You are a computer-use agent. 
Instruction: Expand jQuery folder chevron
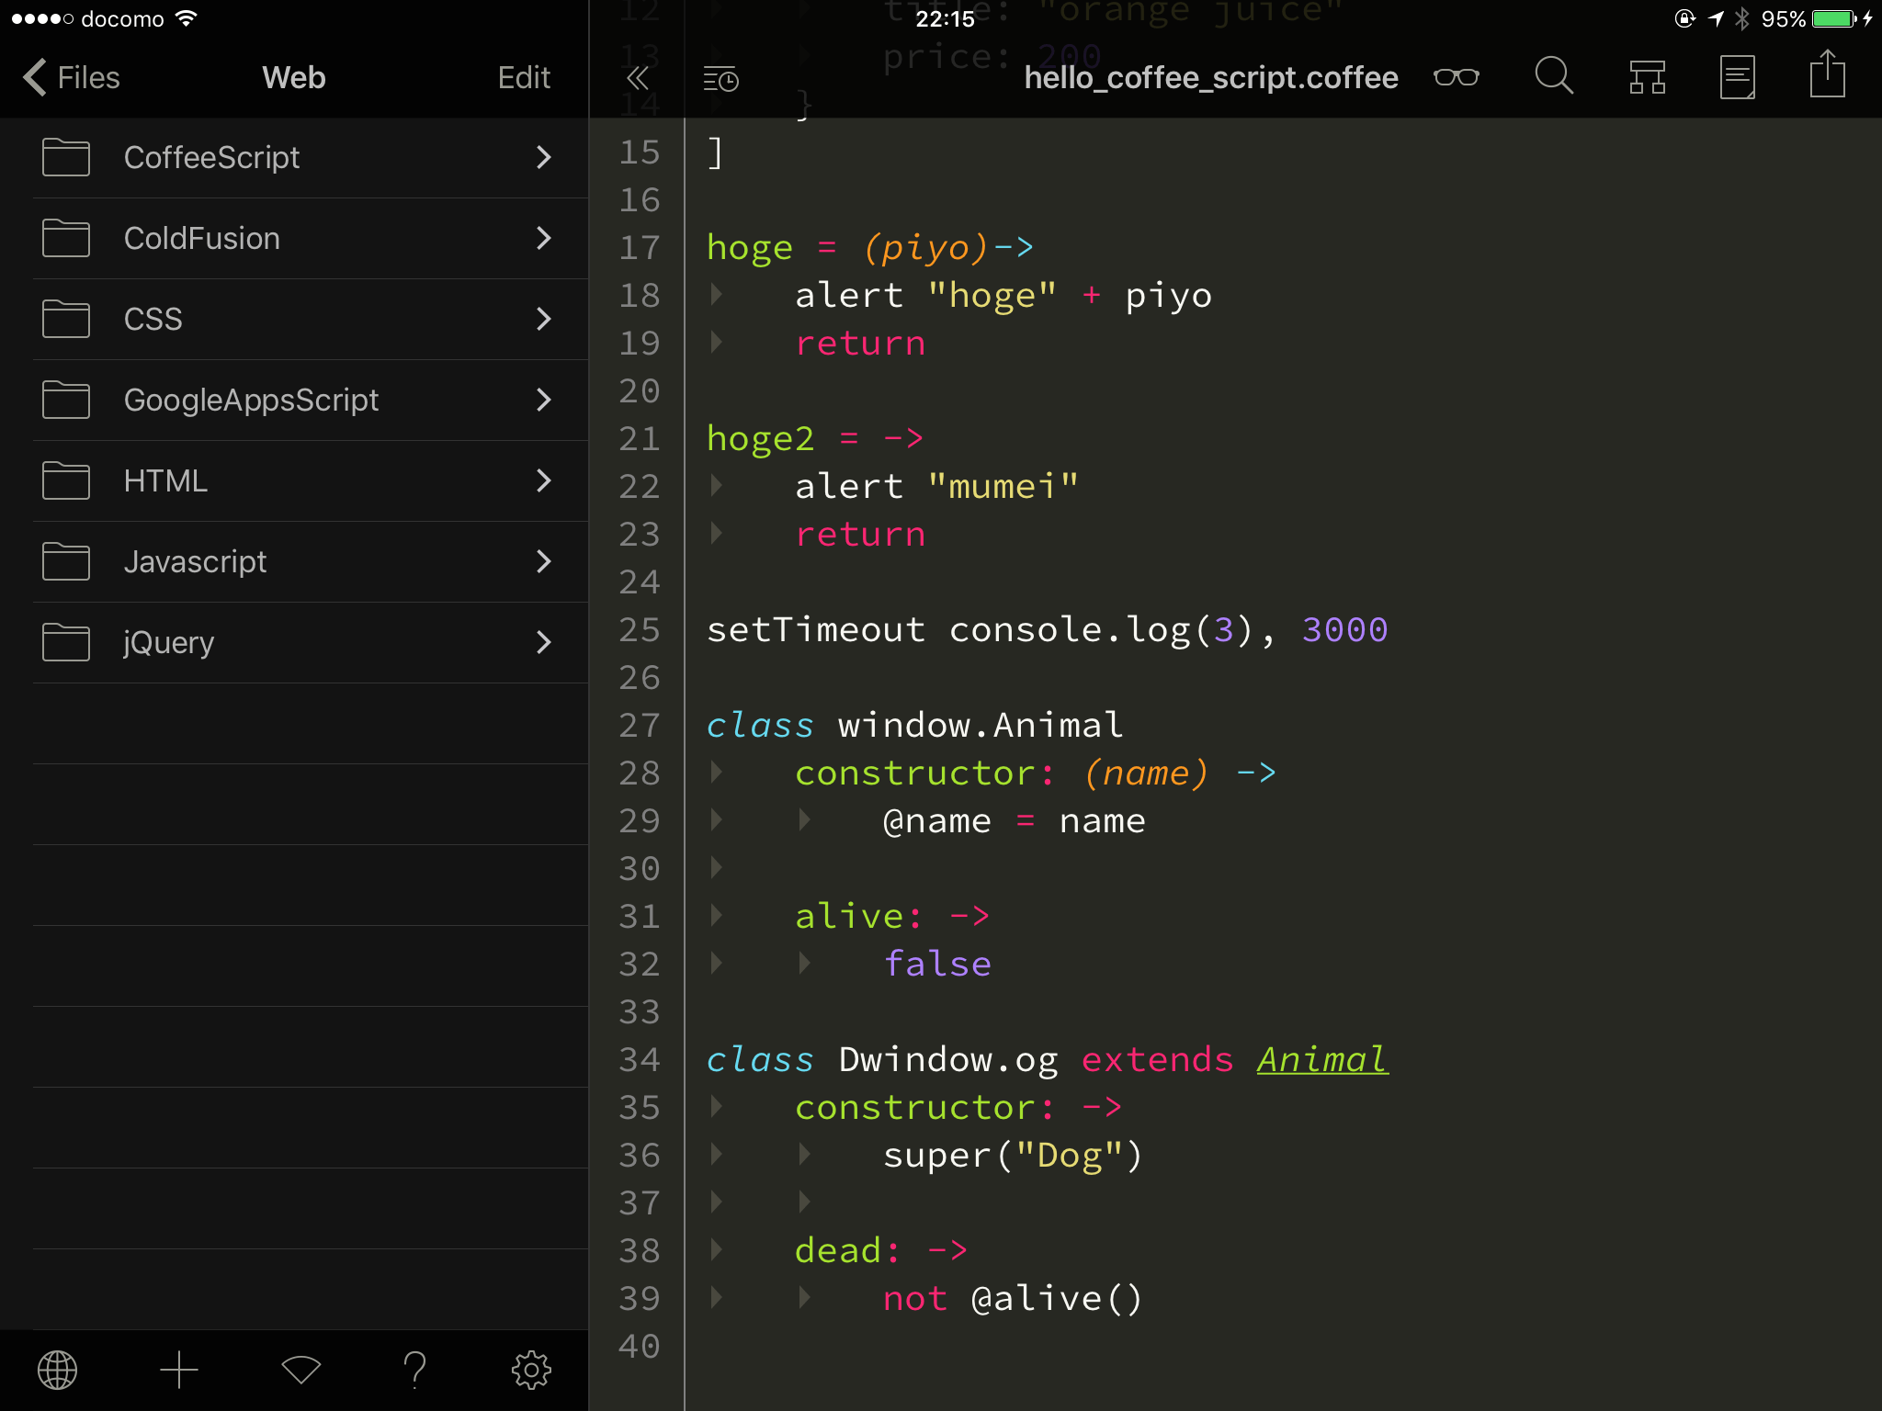tap(544, 642)
